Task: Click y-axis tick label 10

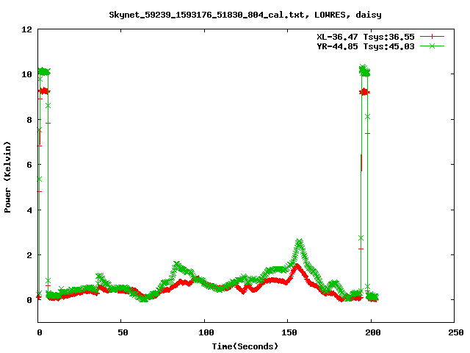Action: (x=26, y=74)
